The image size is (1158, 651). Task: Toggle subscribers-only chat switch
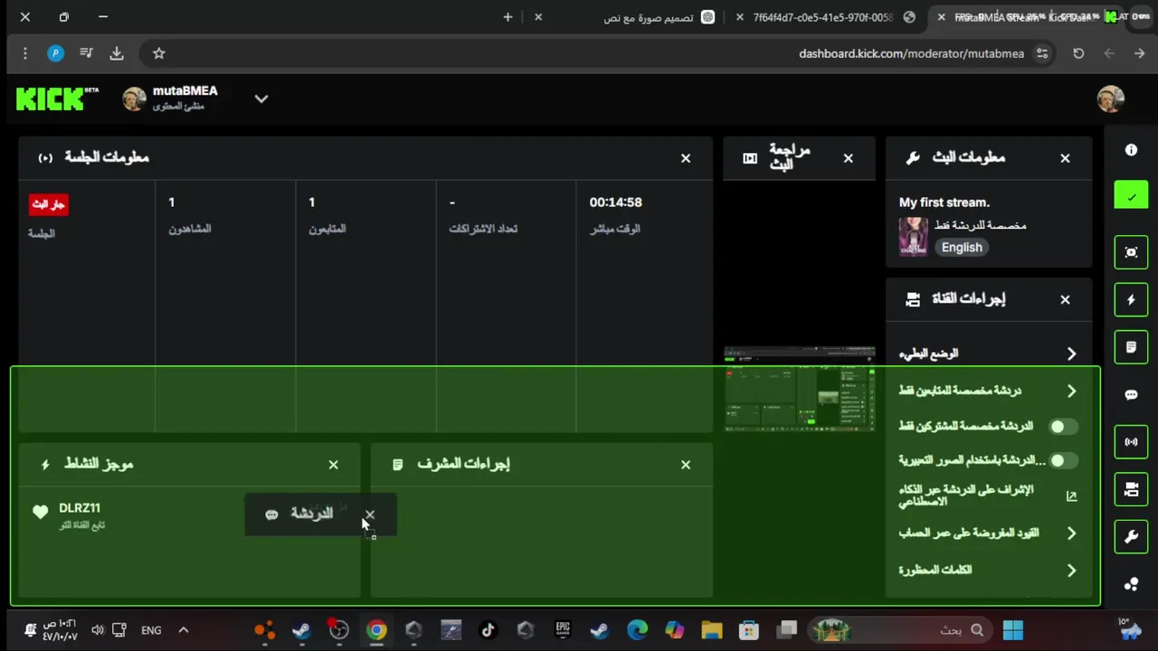click(1063, 426)
